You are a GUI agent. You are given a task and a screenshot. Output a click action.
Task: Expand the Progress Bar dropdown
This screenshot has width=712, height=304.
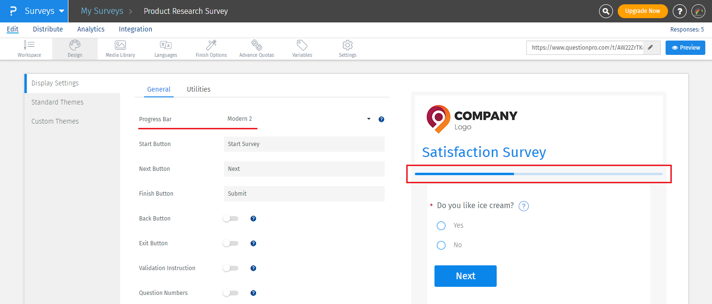click(x=368, y=119)
